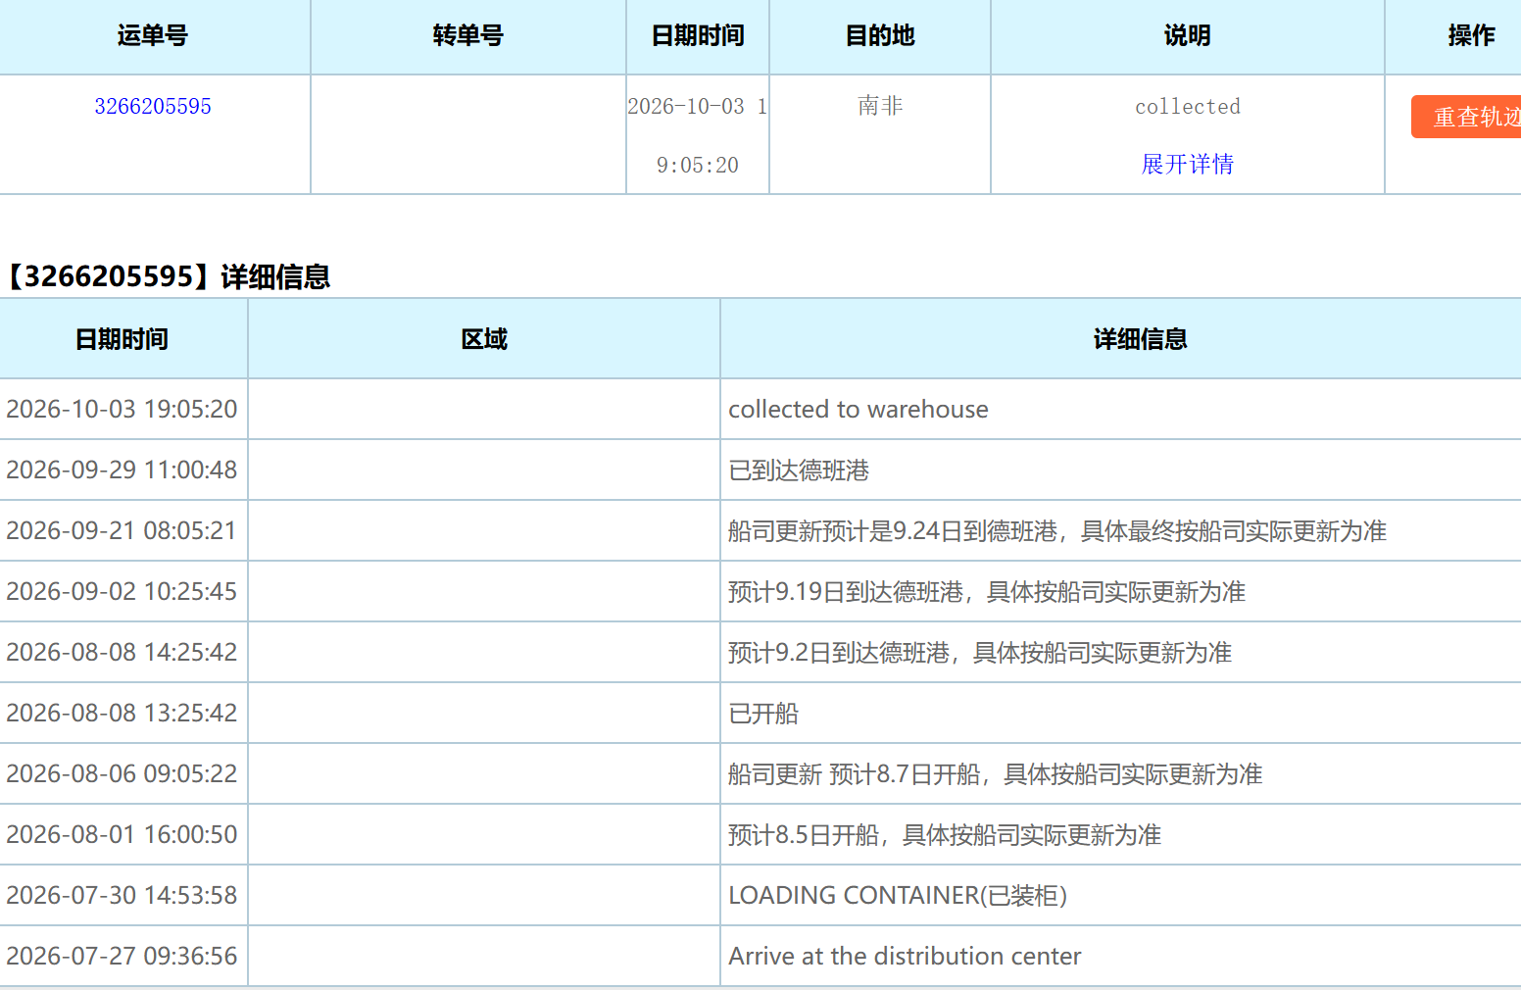Select the 操作 column header

[x=1472, y=36]
